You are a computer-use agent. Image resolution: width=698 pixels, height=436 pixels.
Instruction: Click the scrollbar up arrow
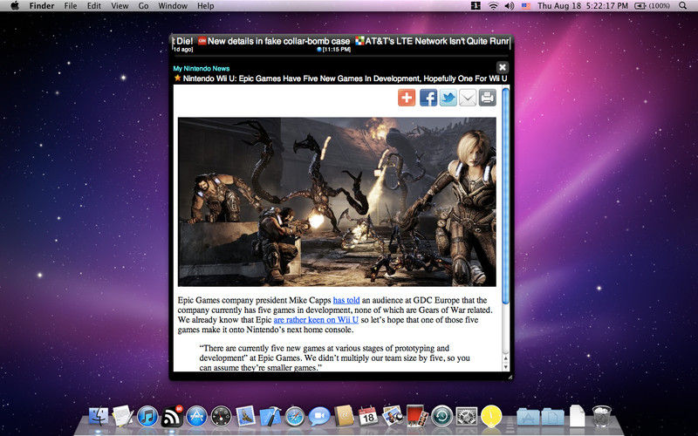click(x=506, y=357)
